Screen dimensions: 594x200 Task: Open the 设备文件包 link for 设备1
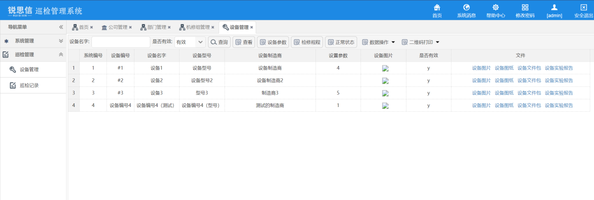click(x=529, y=68)
